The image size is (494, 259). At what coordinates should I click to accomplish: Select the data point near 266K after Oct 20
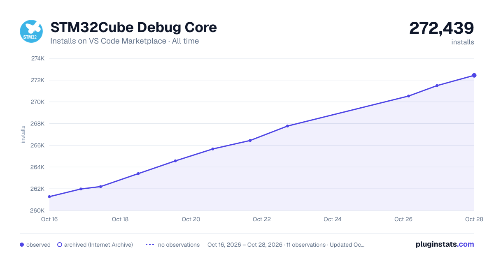point(213,149)
